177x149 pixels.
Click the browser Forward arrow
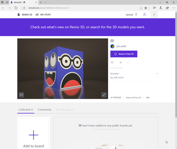click(10, 8)
